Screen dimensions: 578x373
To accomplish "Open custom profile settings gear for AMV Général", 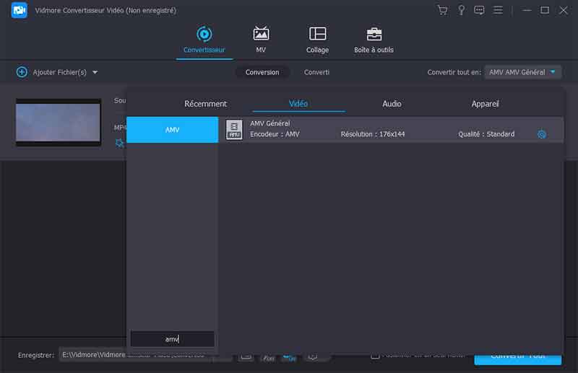I will [542, 134].
